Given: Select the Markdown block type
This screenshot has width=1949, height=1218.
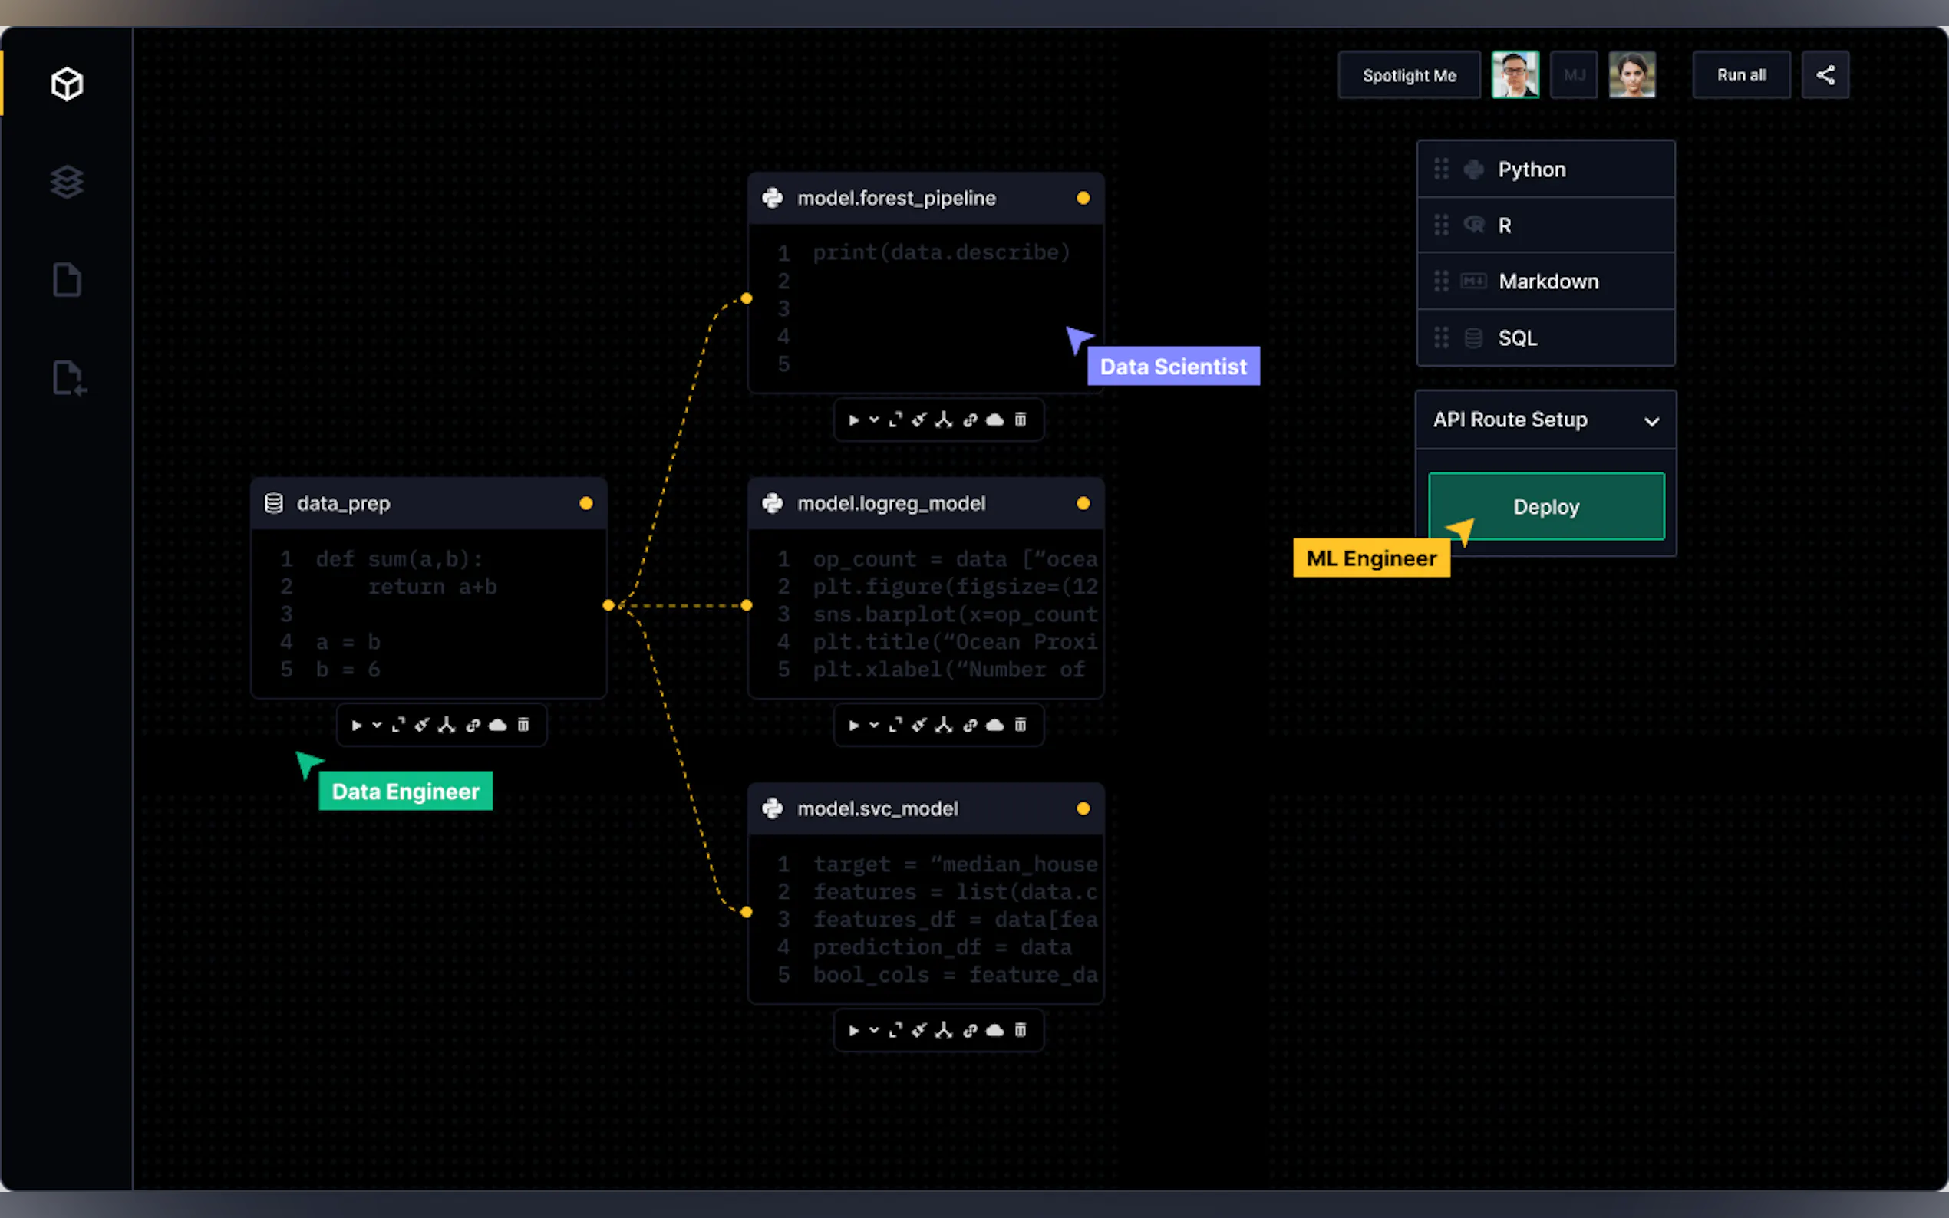Looking at the screenshot, I should click(x=1546, y=281).
